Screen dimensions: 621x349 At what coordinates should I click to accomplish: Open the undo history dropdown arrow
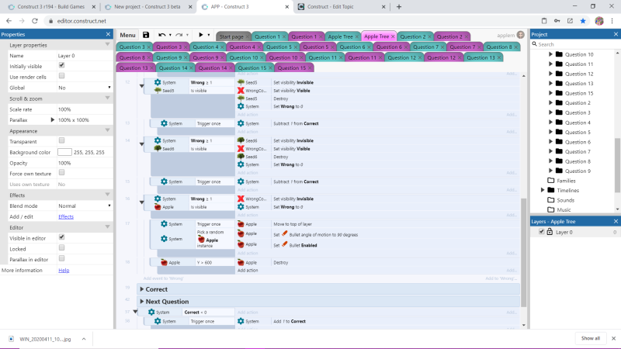coord(170,35)
